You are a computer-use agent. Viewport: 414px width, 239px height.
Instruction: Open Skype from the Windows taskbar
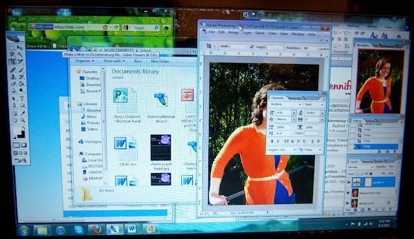coord(79,230)
